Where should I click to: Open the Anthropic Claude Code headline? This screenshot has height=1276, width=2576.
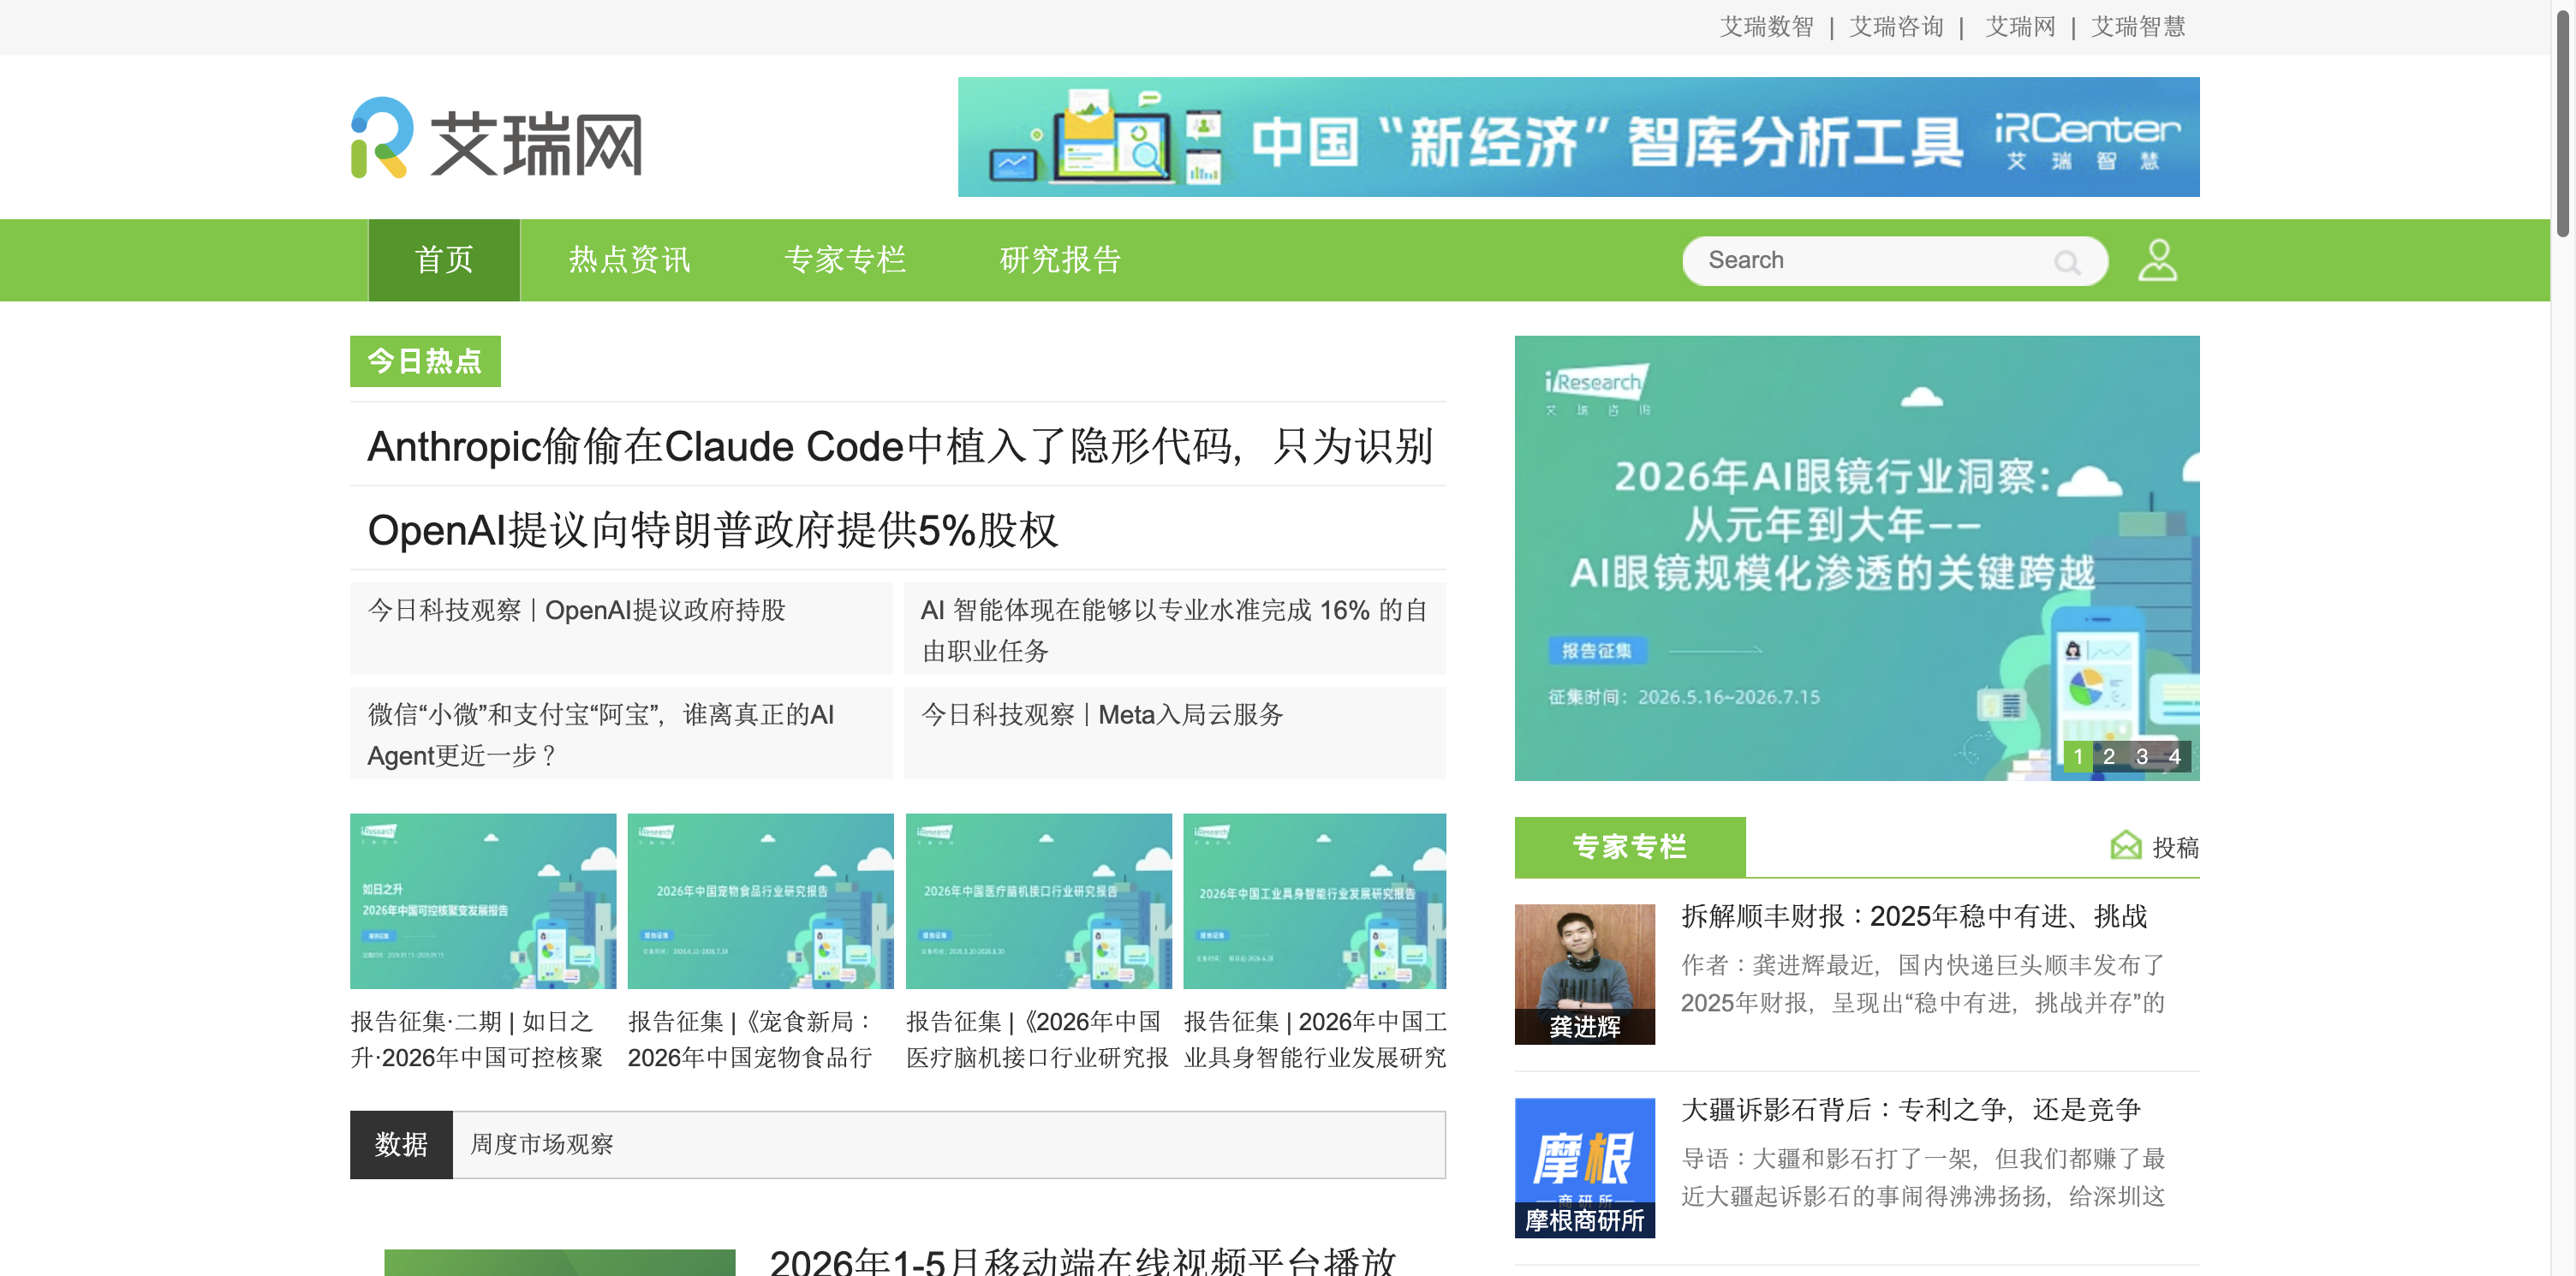[900, 446]
